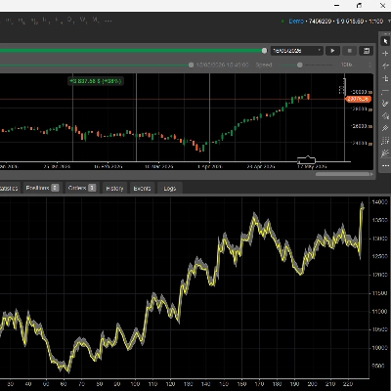
Task: Click the save icon next to stop button
Action: point(367,51)
